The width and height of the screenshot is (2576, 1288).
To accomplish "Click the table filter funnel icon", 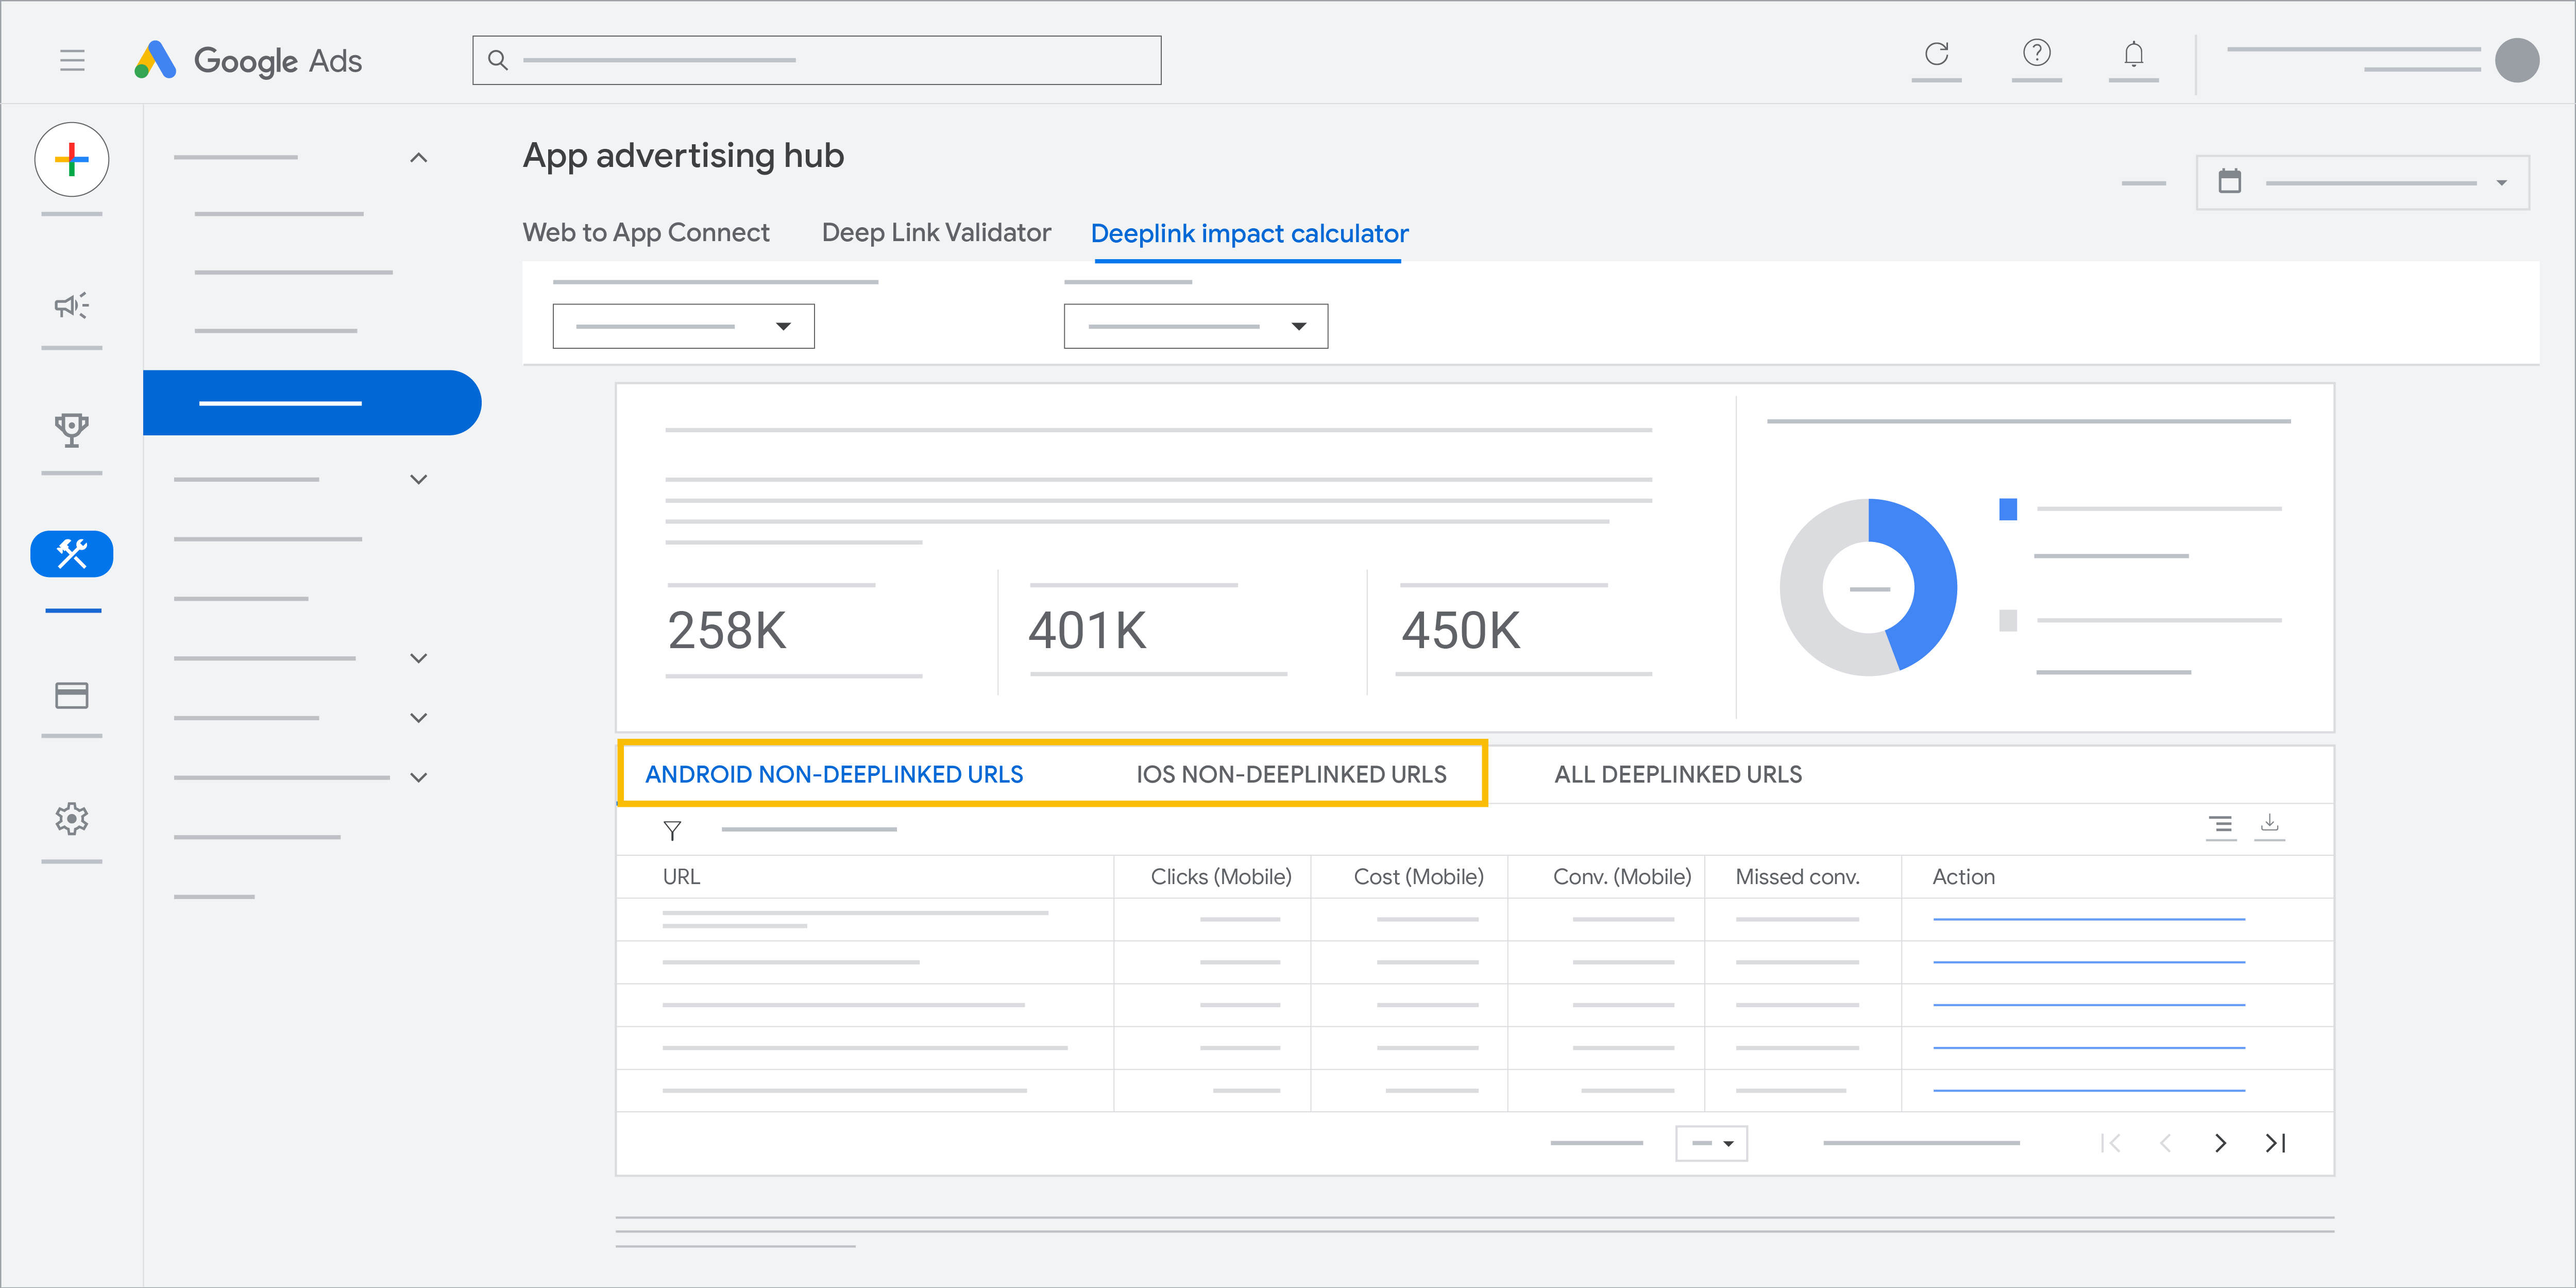I will click(672, 830).
